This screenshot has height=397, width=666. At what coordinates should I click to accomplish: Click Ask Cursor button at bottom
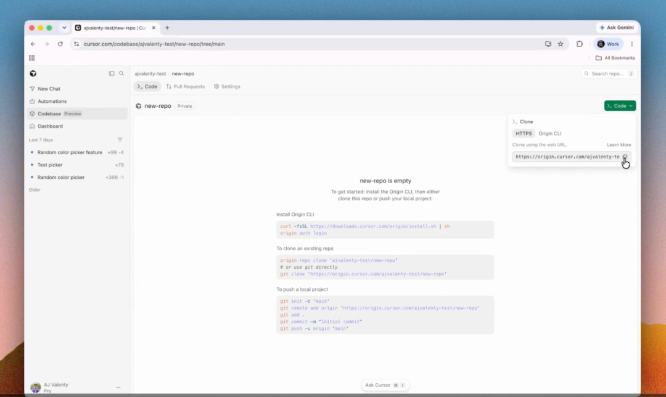(385, 385)
